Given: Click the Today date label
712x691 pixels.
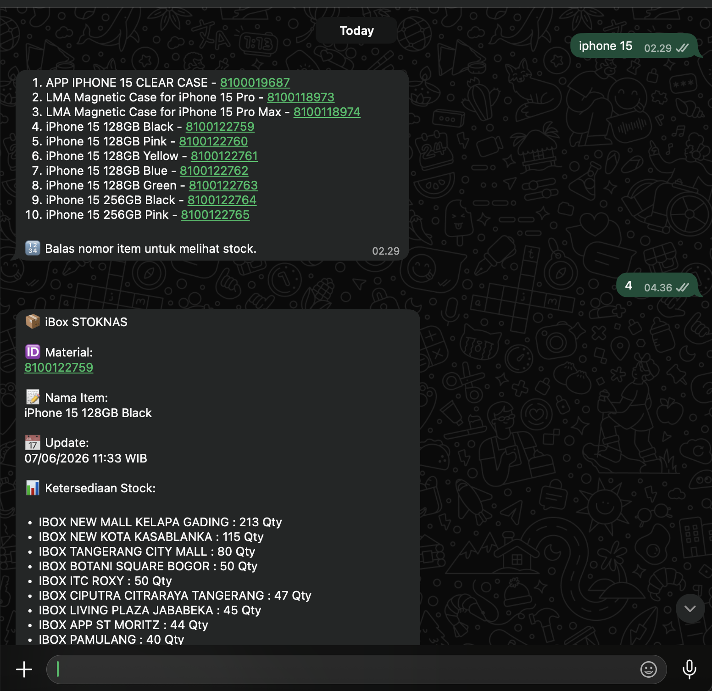Looking at the screenshot, I should pyautogui.click(x=356, y=31).
